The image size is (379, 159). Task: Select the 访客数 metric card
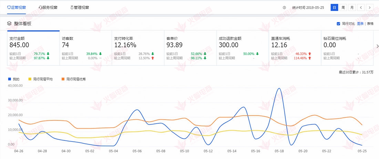click(85, 48)
